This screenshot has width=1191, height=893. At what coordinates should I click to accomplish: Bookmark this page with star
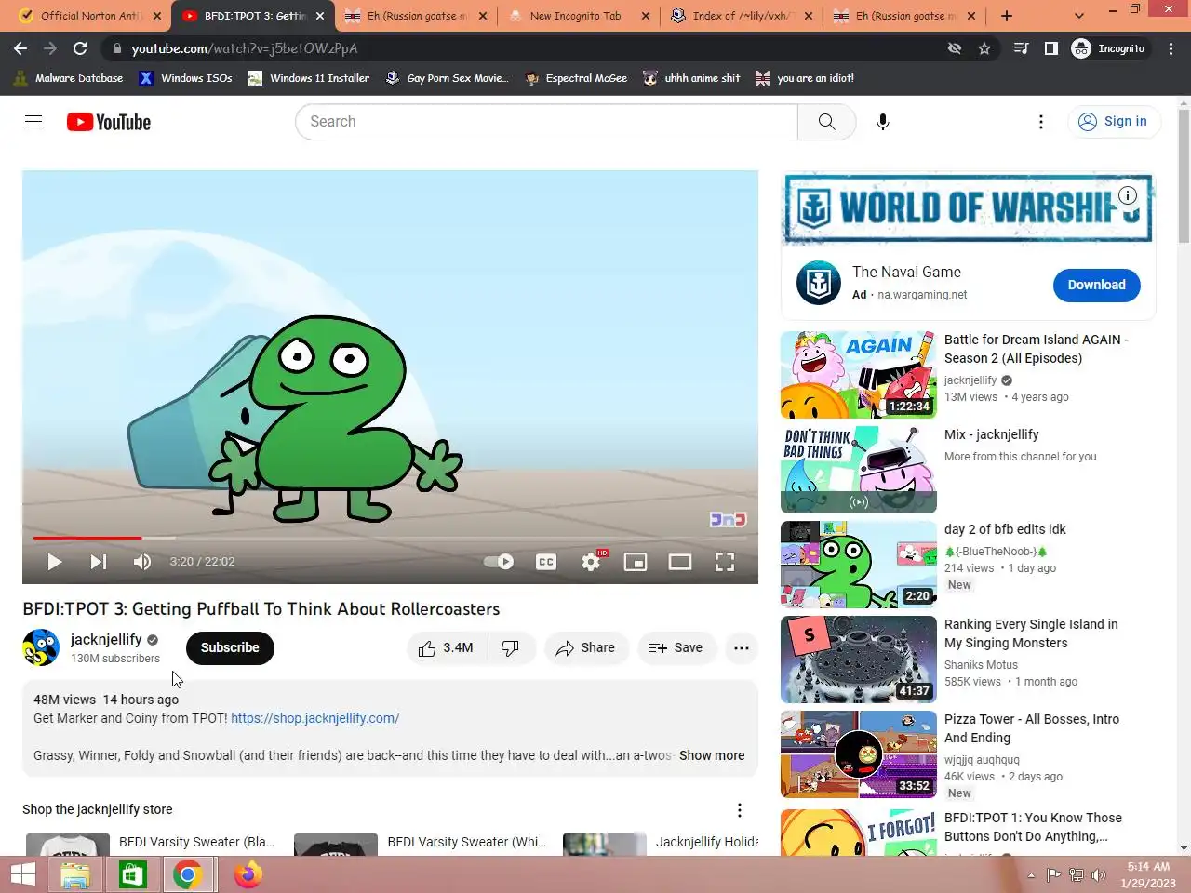point(984,48)
